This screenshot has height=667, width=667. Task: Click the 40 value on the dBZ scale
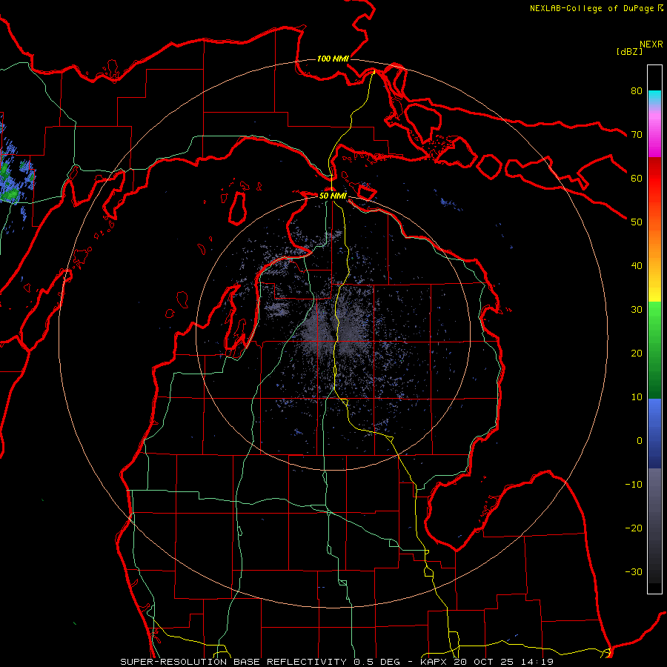pyautogui.click(x=637, y=266)
